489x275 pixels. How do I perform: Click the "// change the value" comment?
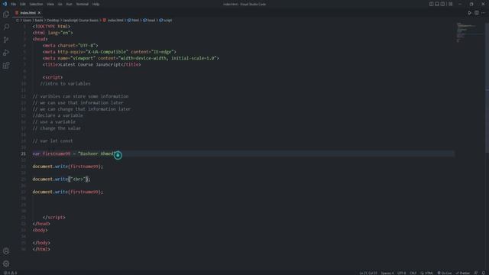click(57, 128)
